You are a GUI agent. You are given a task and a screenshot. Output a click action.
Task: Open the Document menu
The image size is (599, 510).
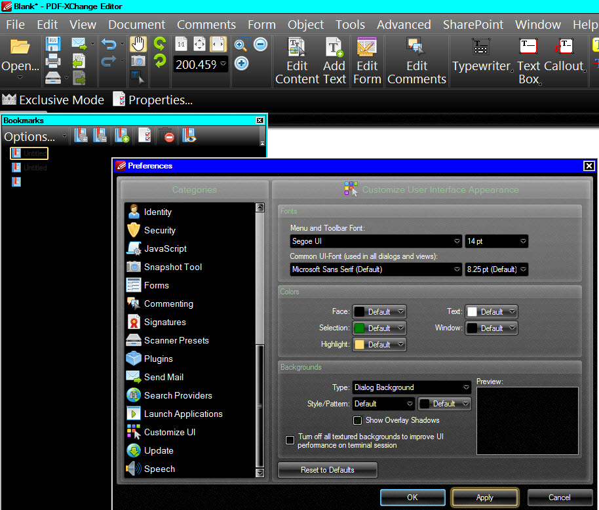(x=137, y=24)
